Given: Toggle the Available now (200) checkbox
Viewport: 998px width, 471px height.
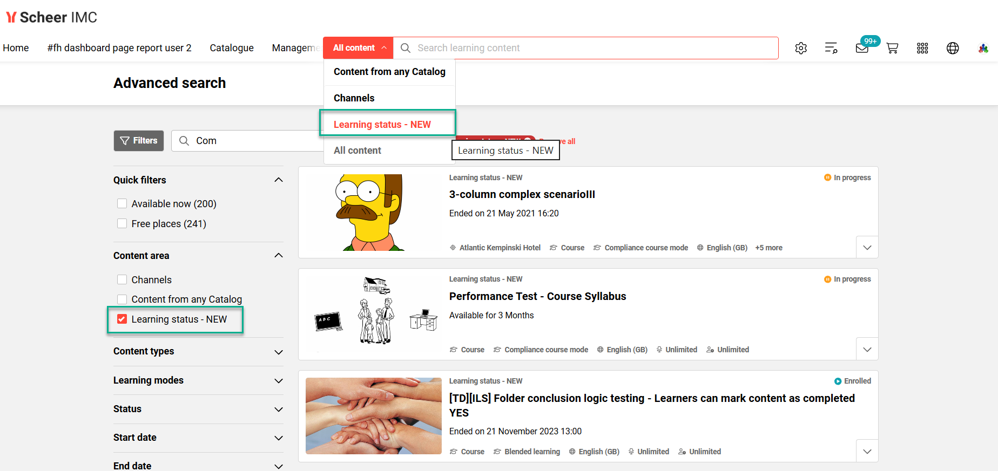Looking at the screenshot, I should point(122,203).
